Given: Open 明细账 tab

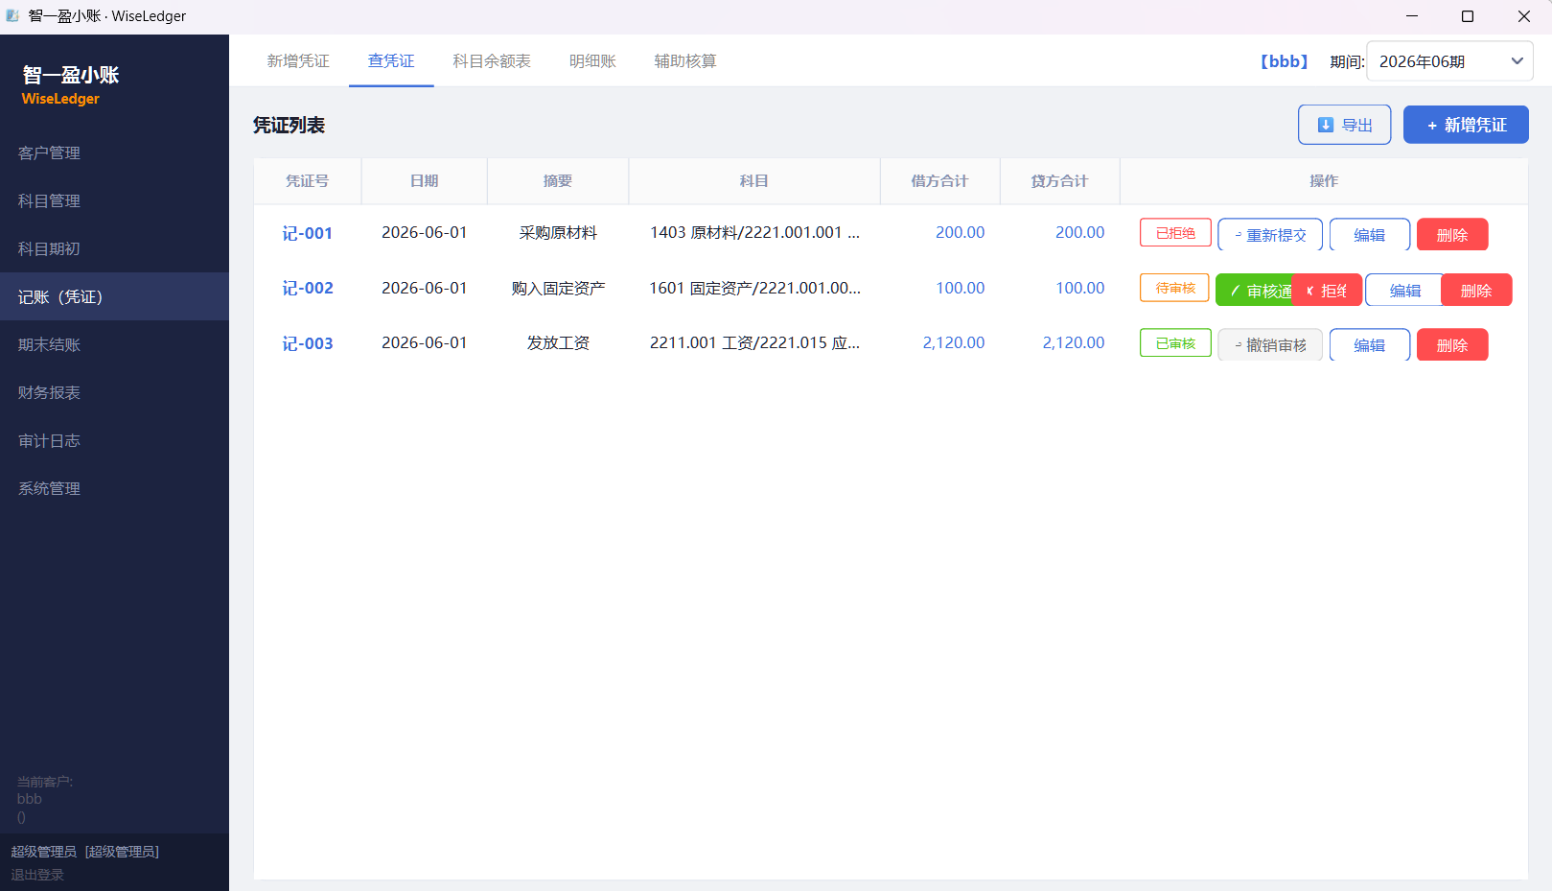Looking at the screenshot, I should (592, 61).
